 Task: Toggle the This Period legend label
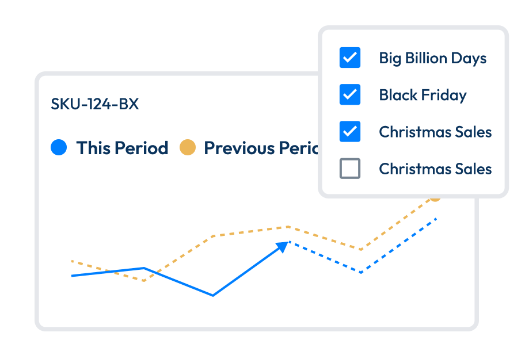pos(122,148)
